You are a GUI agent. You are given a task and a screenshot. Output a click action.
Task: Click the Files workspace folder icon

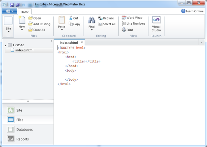[11, 120]
